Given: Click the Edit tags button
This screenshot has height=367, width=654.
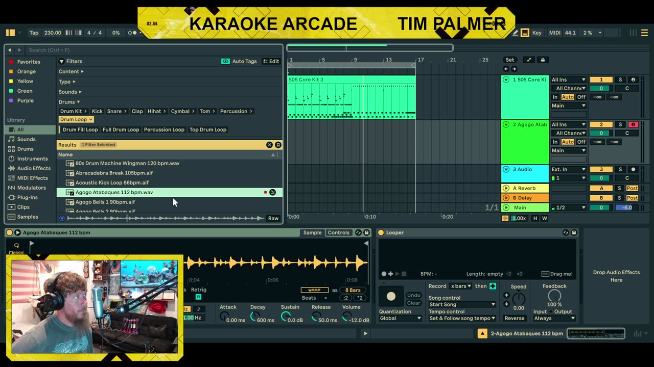Looking at the screenshot, I should coord(271,61).
